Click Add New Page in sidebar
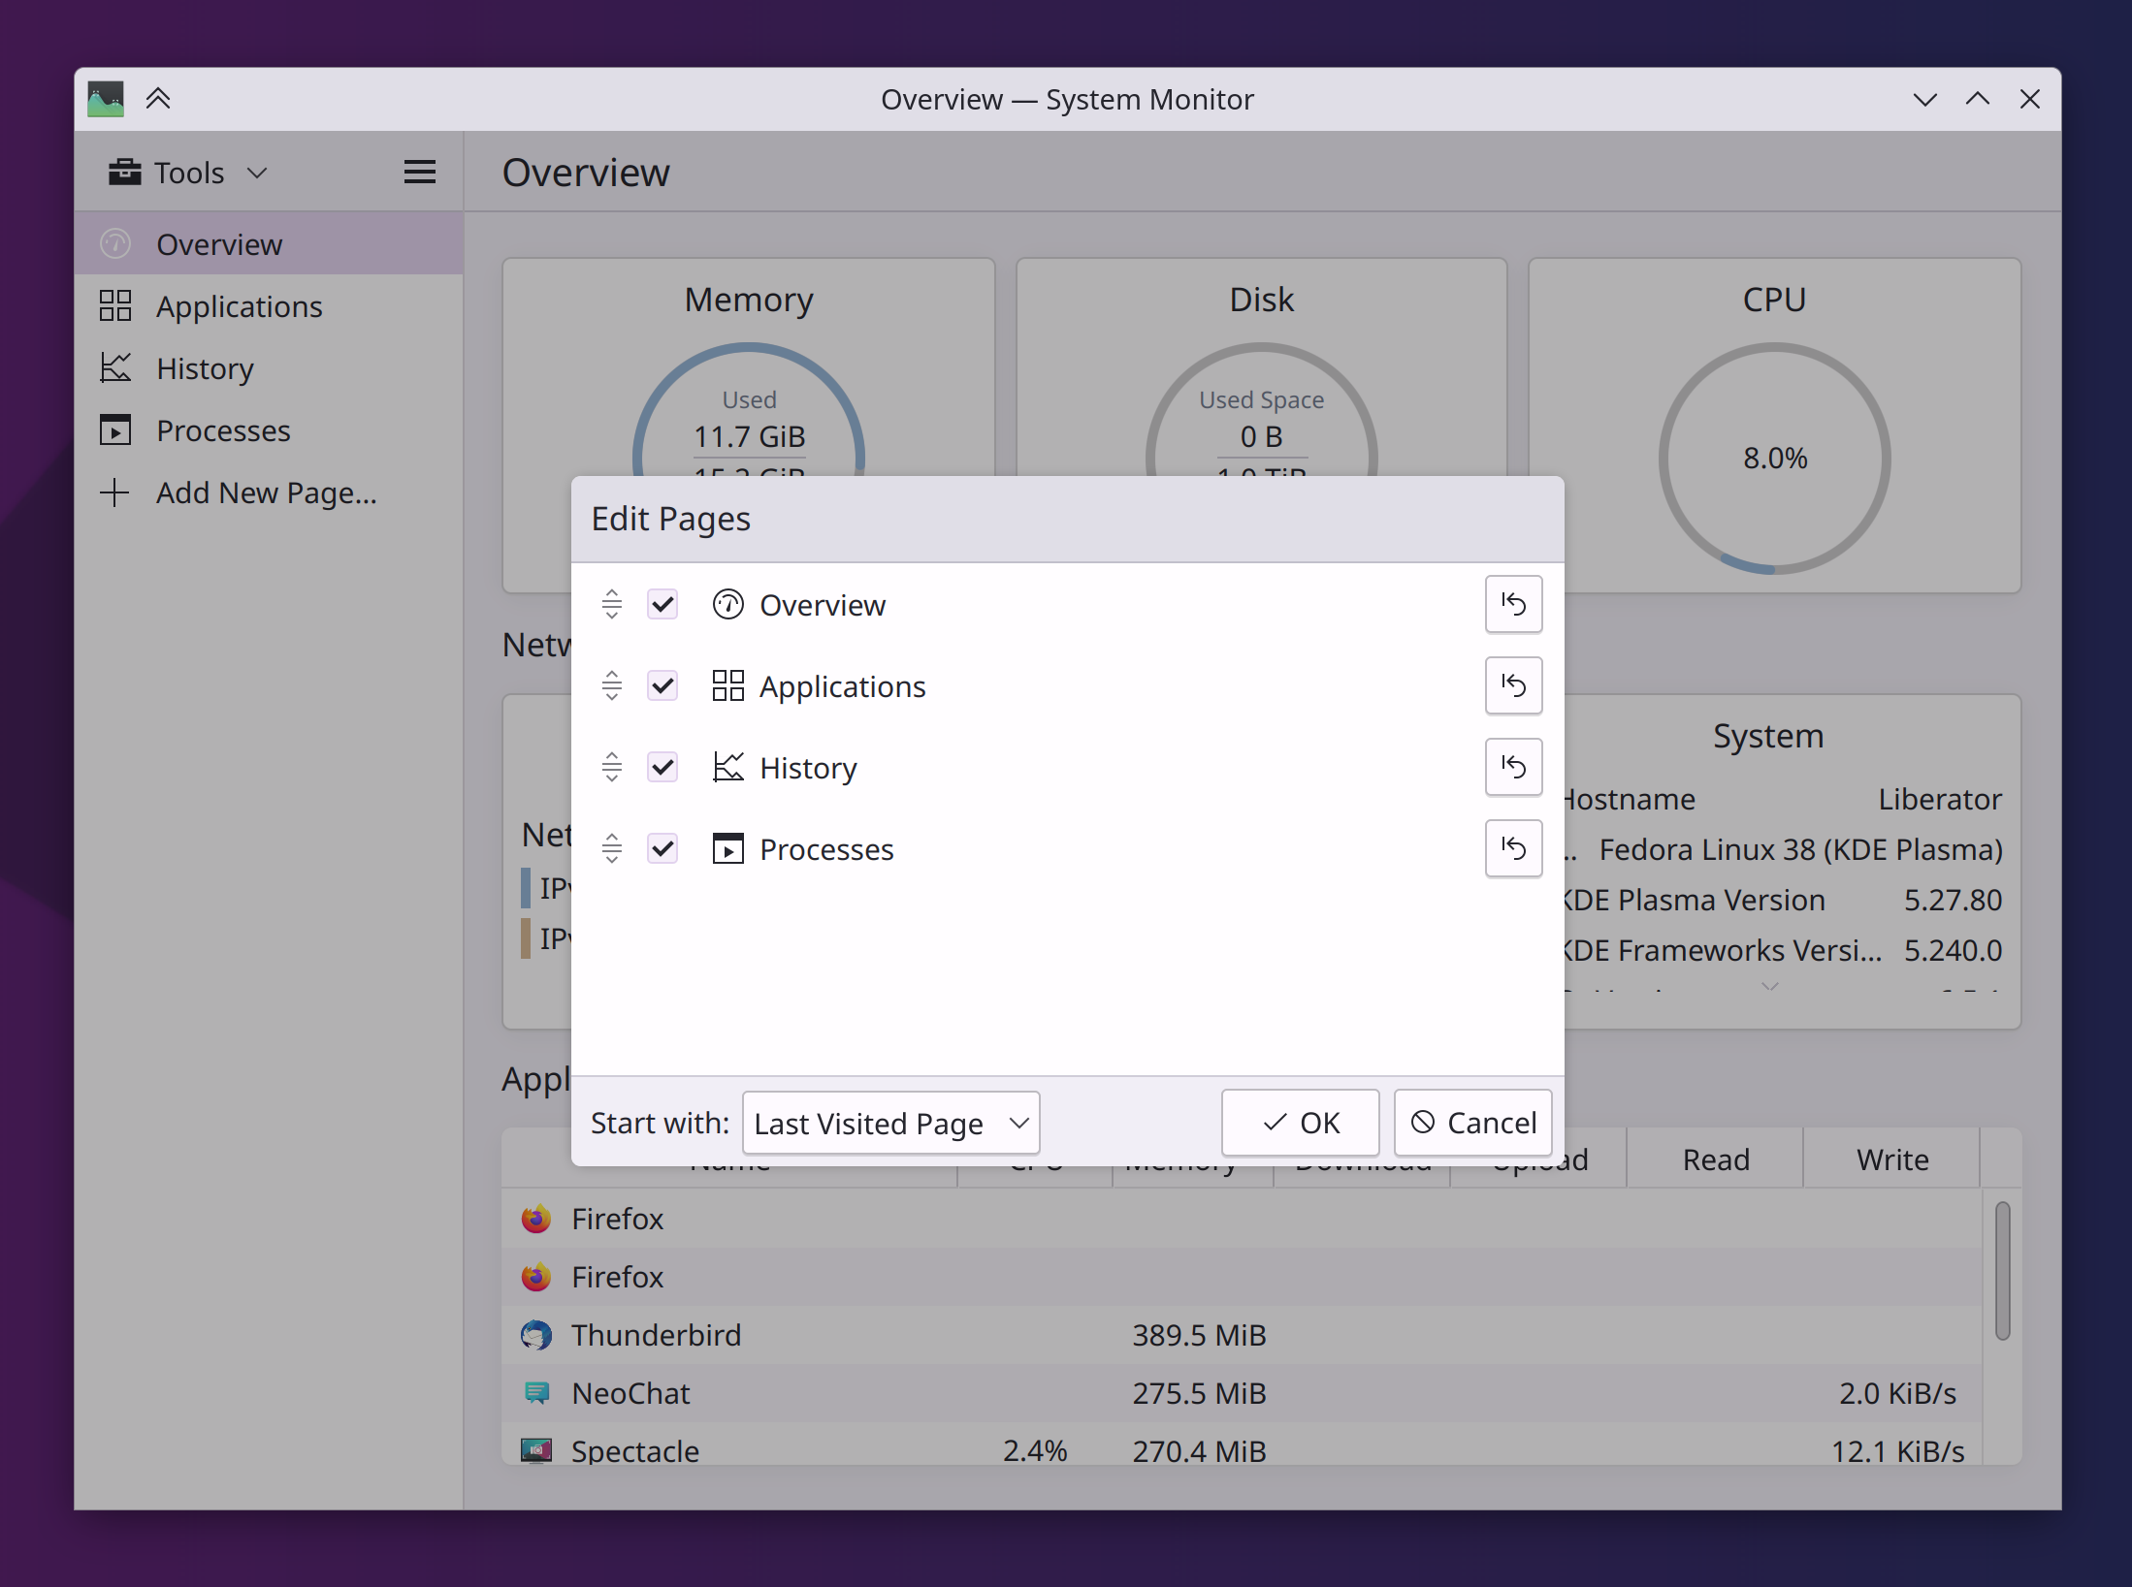 266,492
